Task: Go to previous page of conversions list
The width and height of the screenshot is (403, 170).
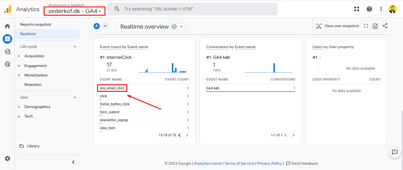Action: point(285,135)
